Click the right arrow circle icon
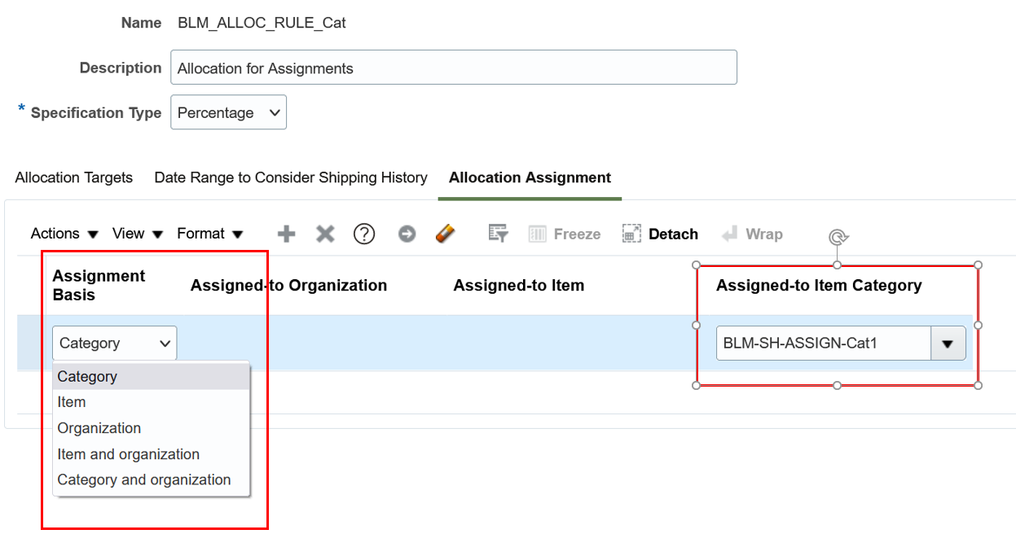 click(x=407, y=234)
